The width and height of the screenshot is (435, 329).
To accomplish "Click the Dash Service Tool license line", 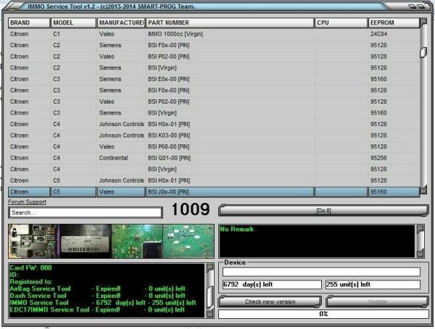I will coord(97,296).
